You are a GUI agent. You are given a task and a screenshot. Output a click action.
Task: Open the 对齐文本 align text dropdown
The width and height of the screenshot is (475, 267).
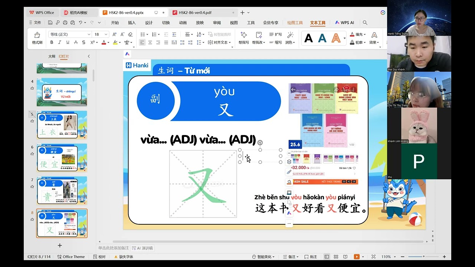click(x=220, y=42)
